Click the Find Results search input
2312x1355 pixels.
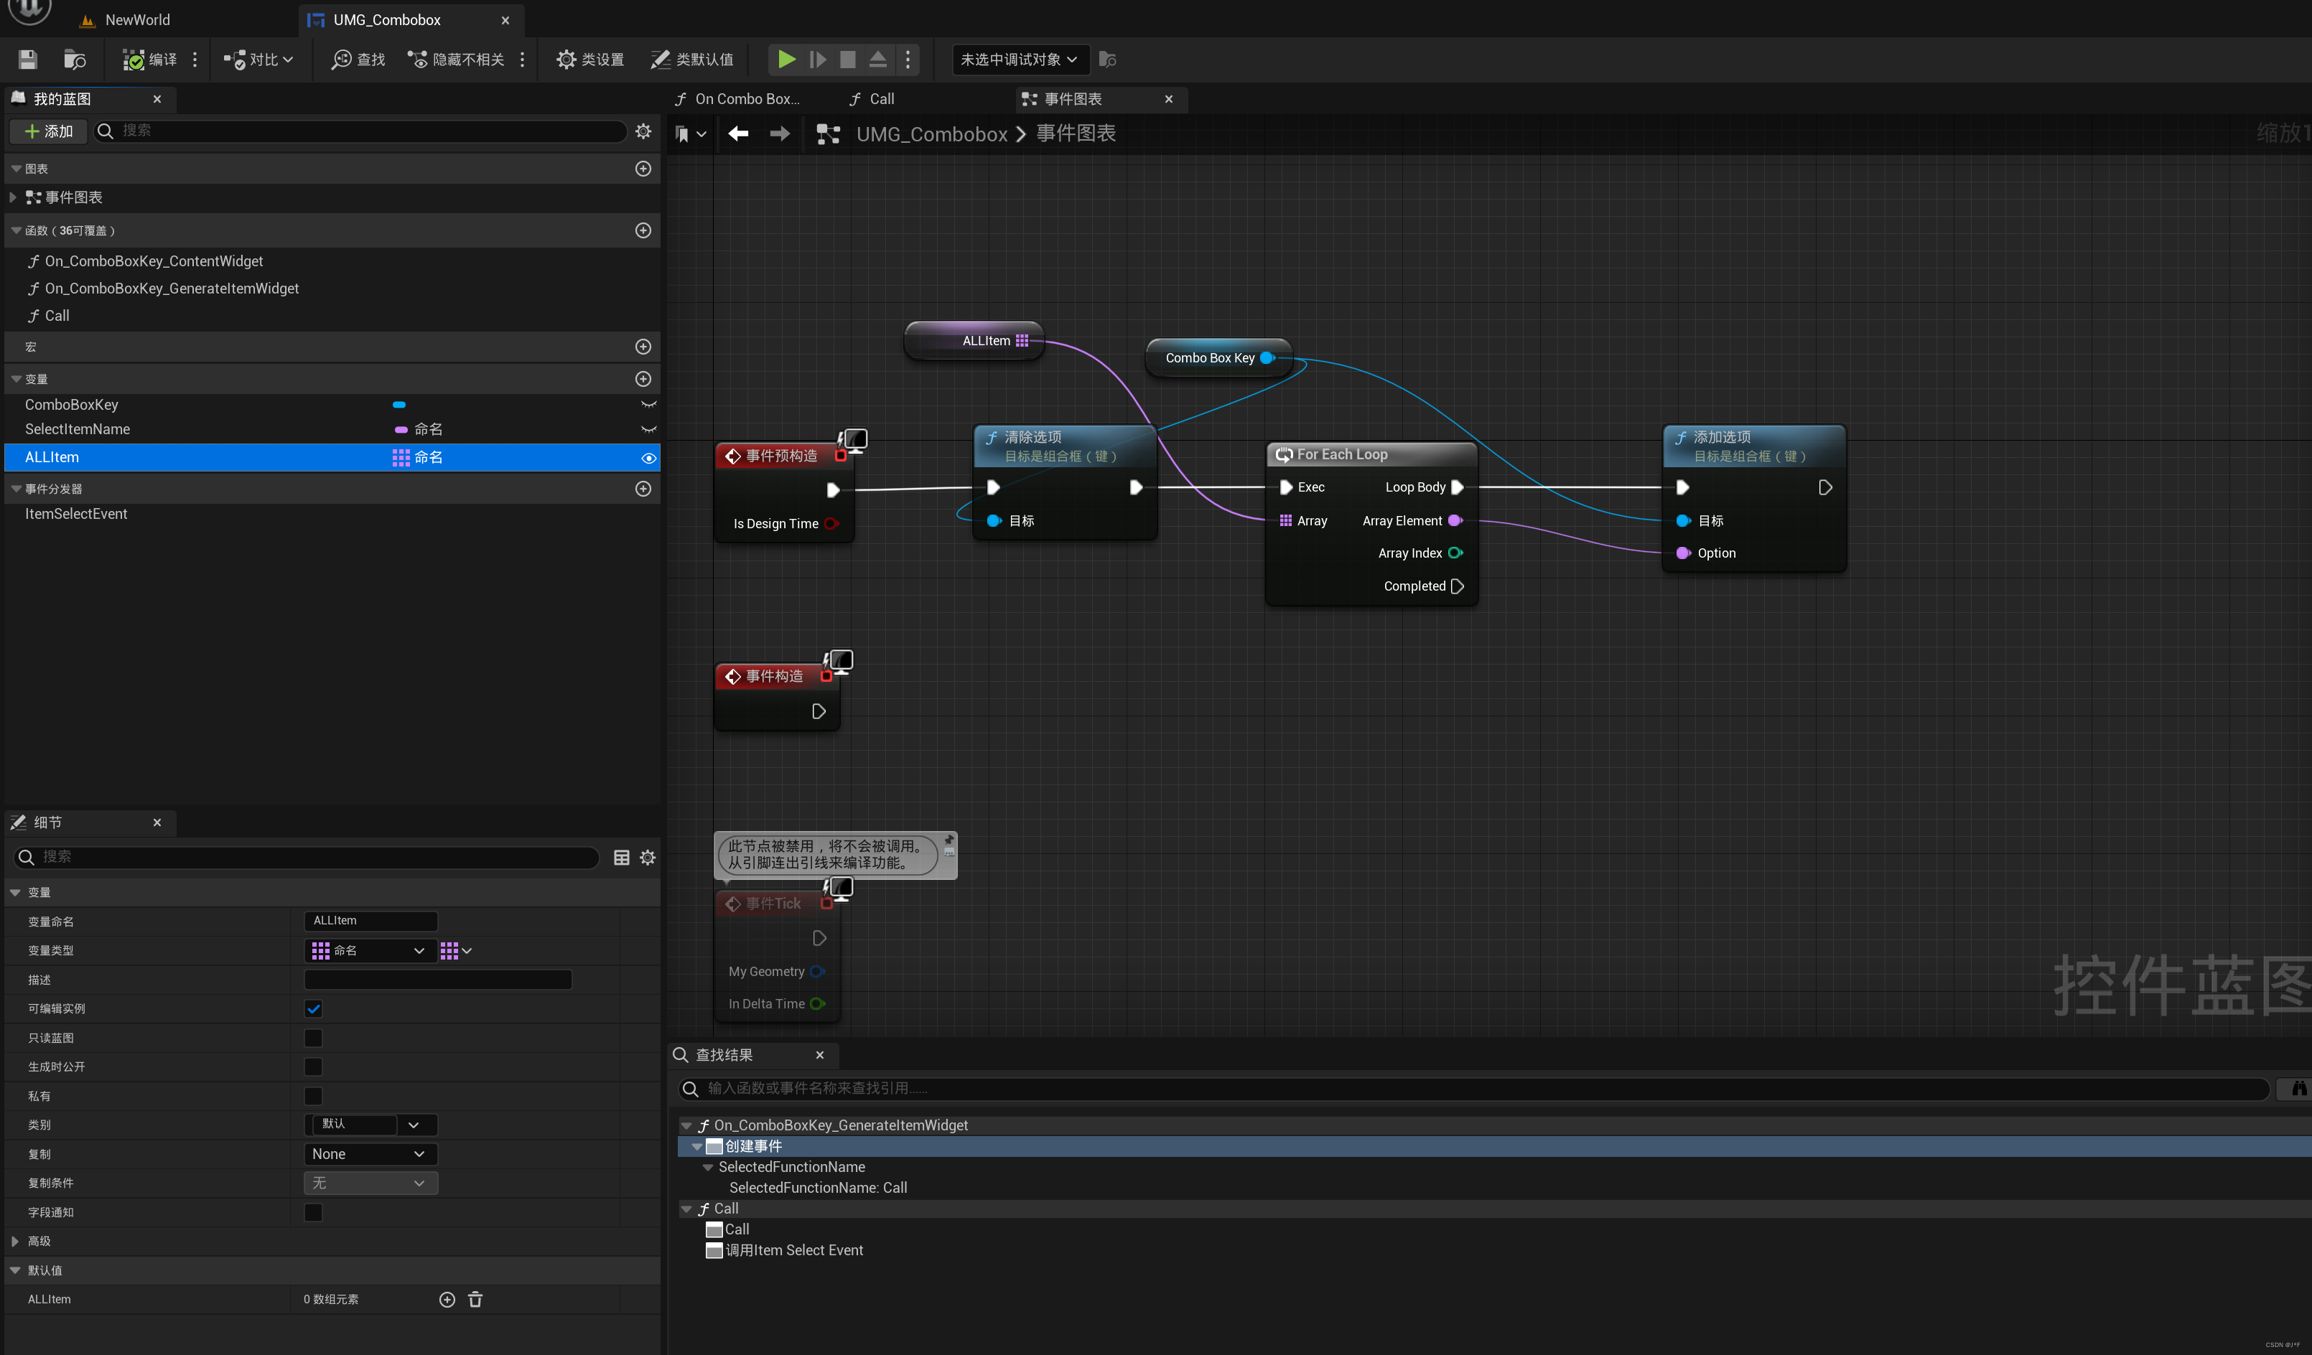pos(1473,1088)
